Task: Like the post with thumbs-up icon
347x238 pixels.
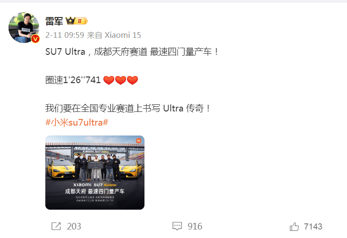Action: click(x=294, y=227)
